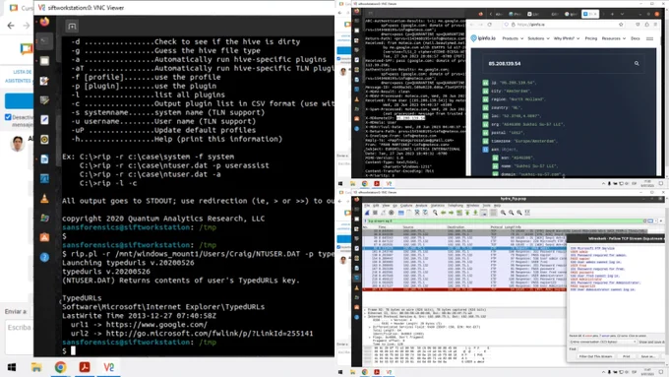Open File Explorer from the left Windows taskbar
669x377 pixels.
pyautogui.click(x=36, y=367)
